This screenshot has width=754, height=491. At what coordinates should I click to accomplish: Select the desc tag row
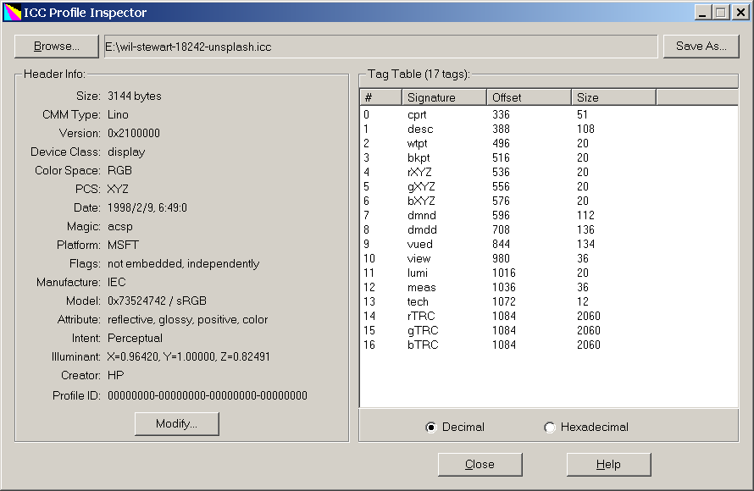419,130
